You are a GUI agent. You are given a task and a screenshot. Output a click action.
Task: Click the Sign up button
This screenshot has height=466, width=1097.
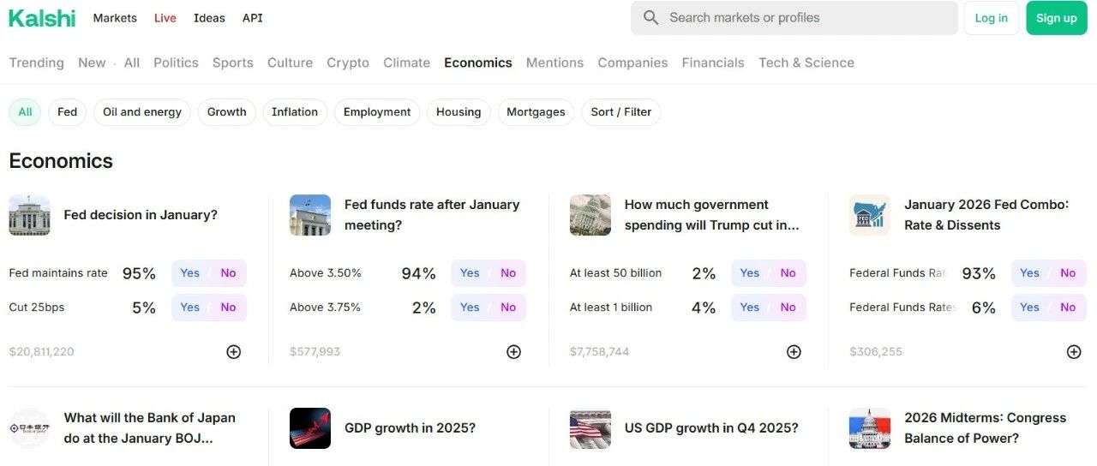(x=1057, y=18)
